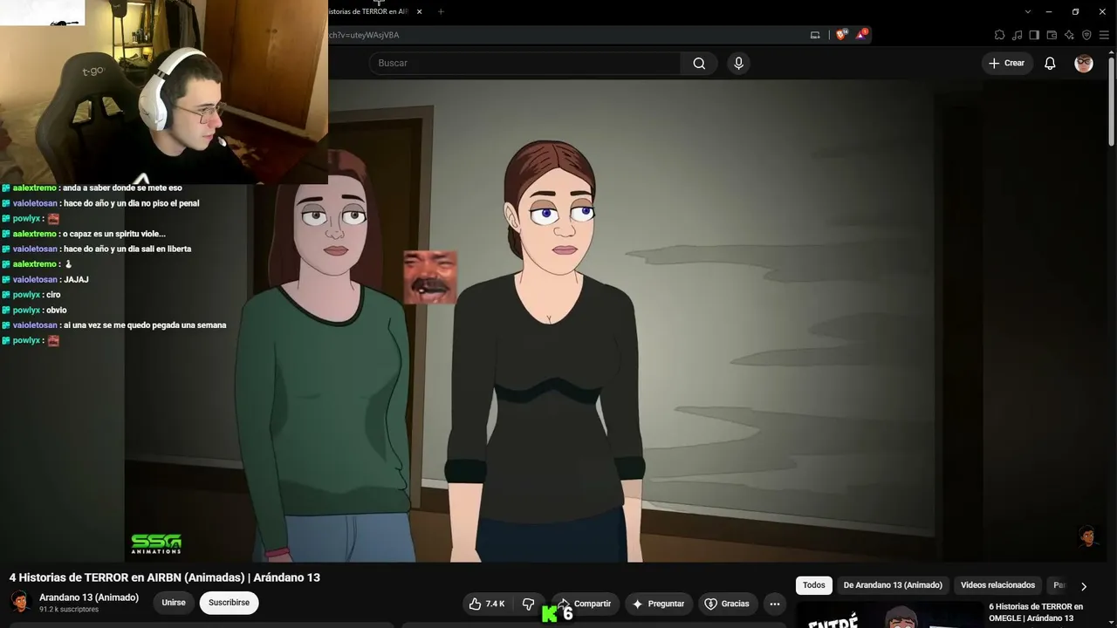This screenshot has width=1117, height=628.
Task: Dislike the video with thumbs down
Action: (x=528, y=604)
